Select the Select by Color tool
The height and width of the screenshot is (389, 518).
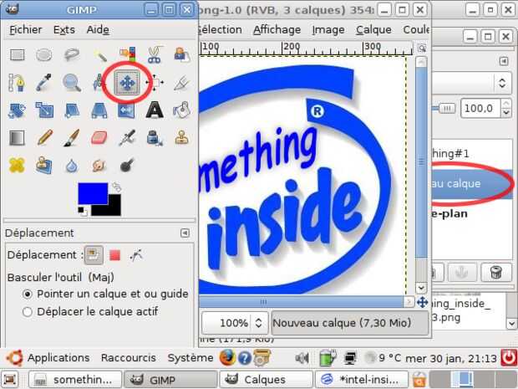tap(128, 54)
